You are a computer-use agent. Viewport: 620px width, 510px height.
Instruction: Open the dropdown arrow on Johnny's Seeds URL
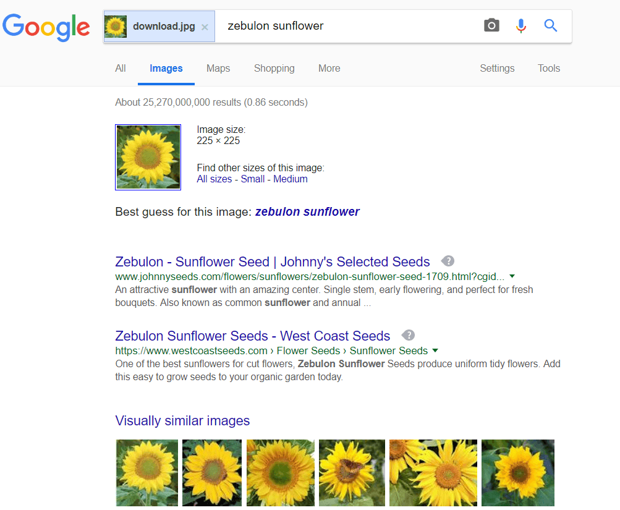pos(512,276)
